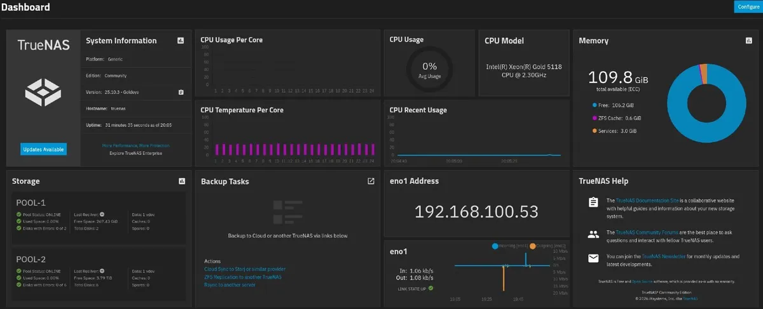Open Memory reports chart icon
Image resolution: width=763 pixels, height=309 pixels.
pyautogui.click(x=748, y=41)
